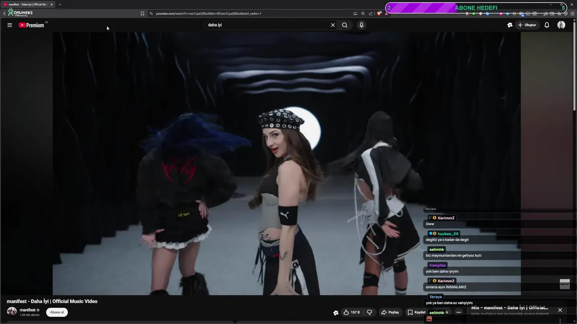Click the browser address bar URL
Viewport: 577px width, 324px height.
209,13
